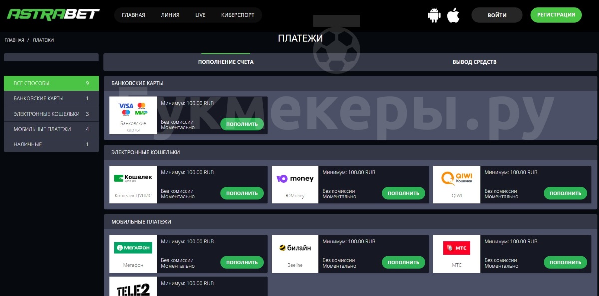Click Пополнить for QIWI
This screenshot has width=599, height=296.
pyautogui.click(x=565, y=193)
